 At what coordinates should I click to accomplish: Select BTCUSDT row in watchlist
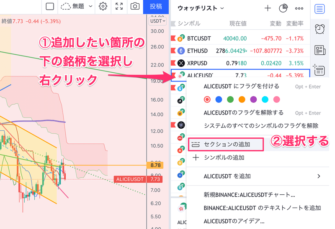pos(240,38)
